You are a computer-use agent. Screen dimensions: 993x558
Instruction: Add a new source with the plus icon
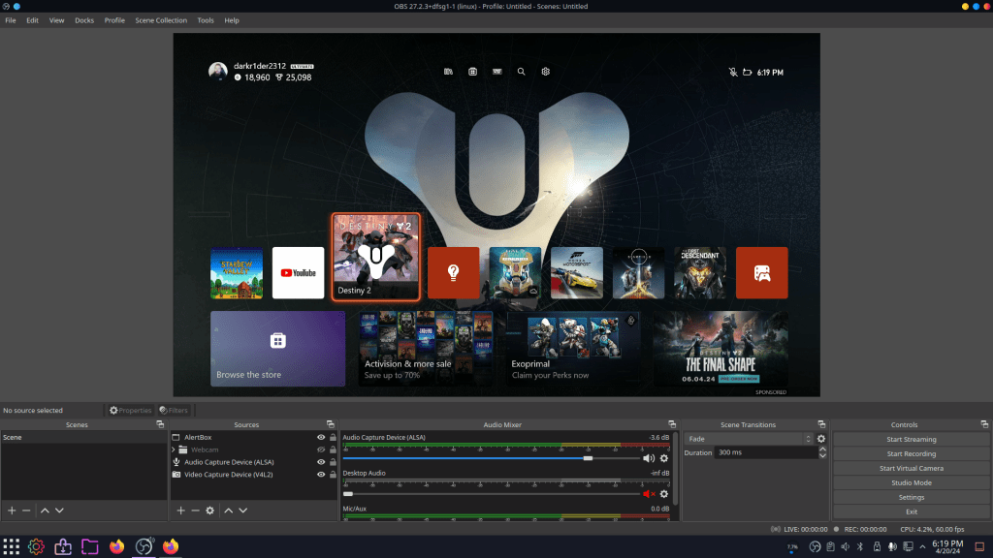(180, 511)
